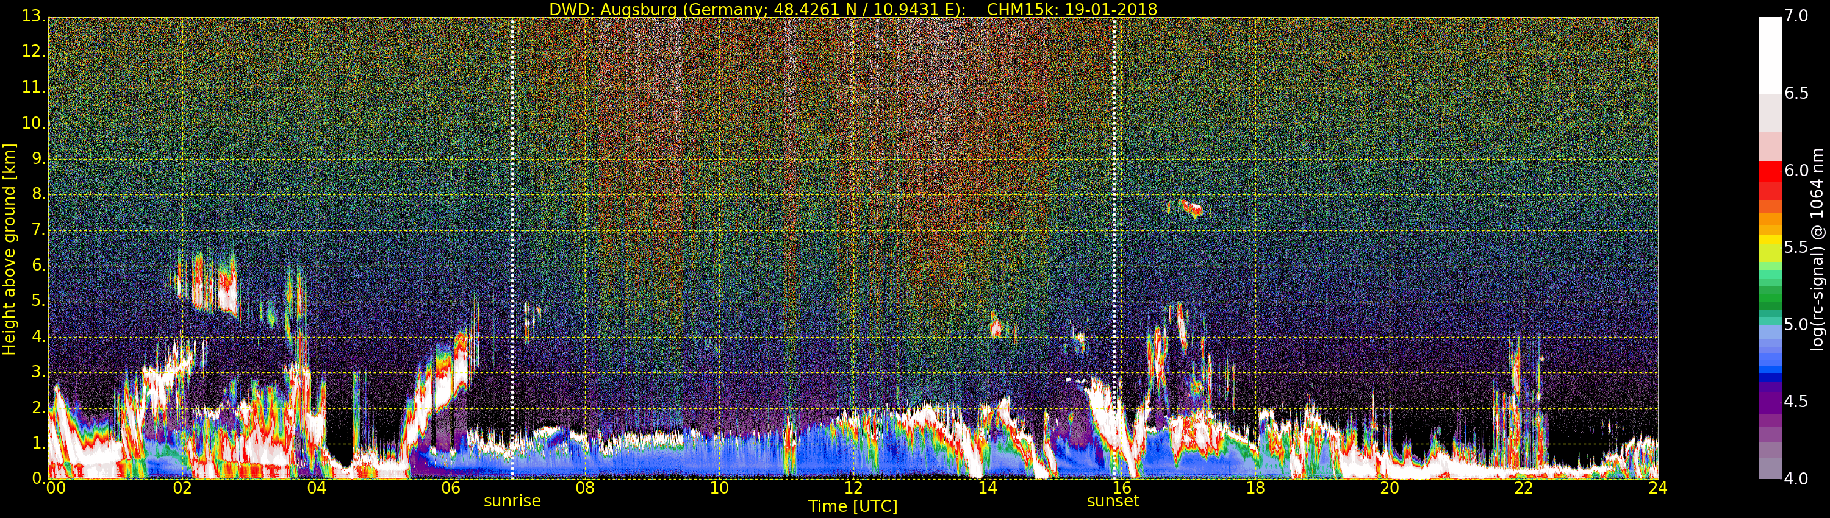Click the 'Time [UTC]' axis label

(853, 506)
